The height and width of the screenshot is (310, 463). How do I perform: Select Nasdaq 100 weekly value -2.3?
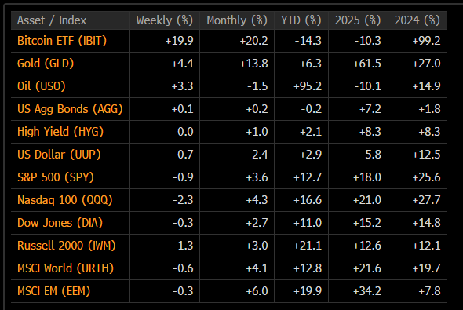pos(183,200)
